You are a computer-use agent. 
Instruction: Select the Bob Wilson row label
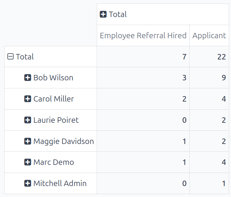point(53,78)
